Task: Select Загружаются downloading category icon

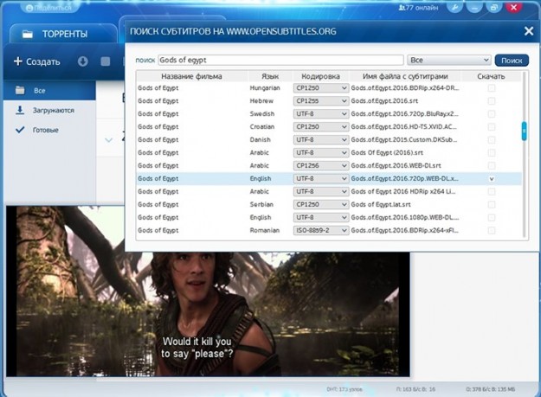Action: click(x=20, y=111)
